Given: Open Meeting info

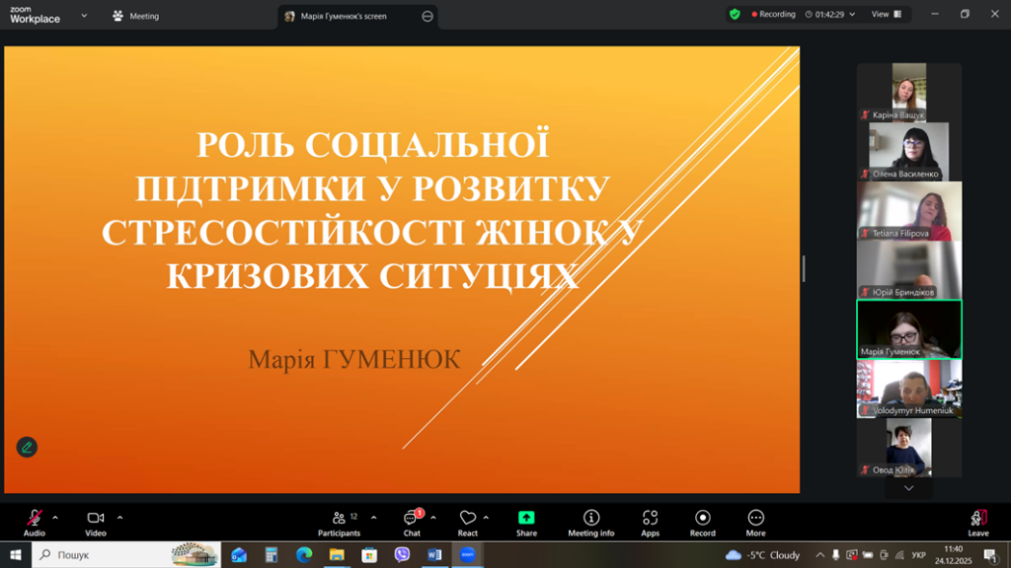Looking at the screenshot, I should coord(590,519).
